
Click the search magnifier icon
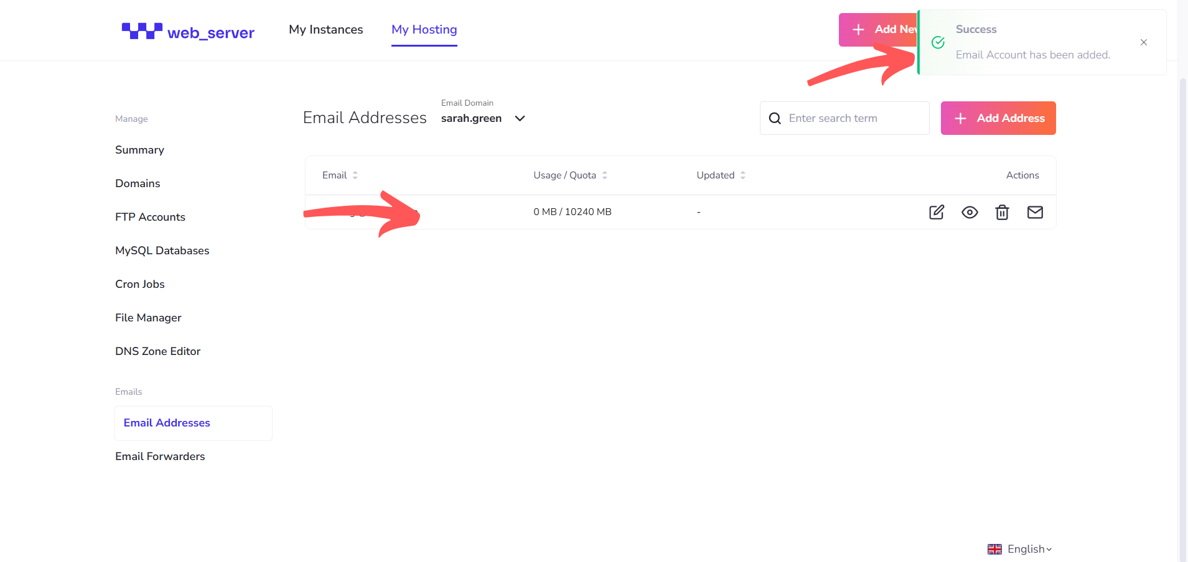(x=775, y=118)
